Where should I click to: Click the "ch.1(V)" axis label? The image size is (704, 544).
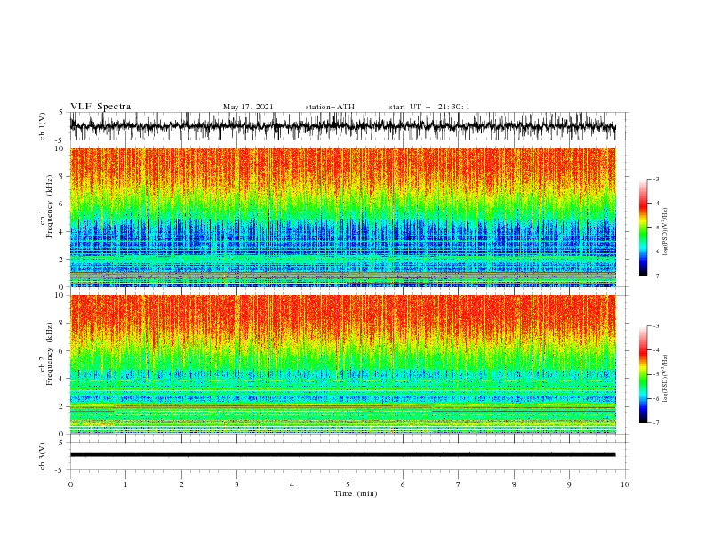(43, 126)
